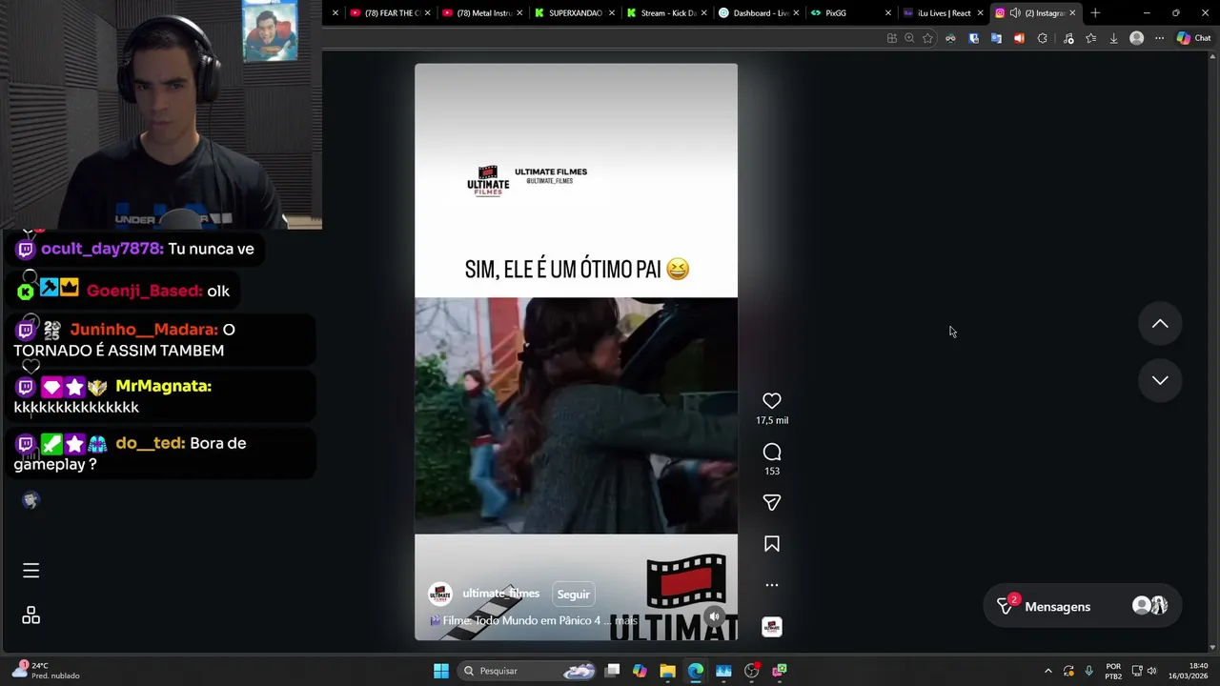1220x686 pixels.
Task: Expand the caption with 'mais'
Action: pyautogui.click(x=625, y=620)
